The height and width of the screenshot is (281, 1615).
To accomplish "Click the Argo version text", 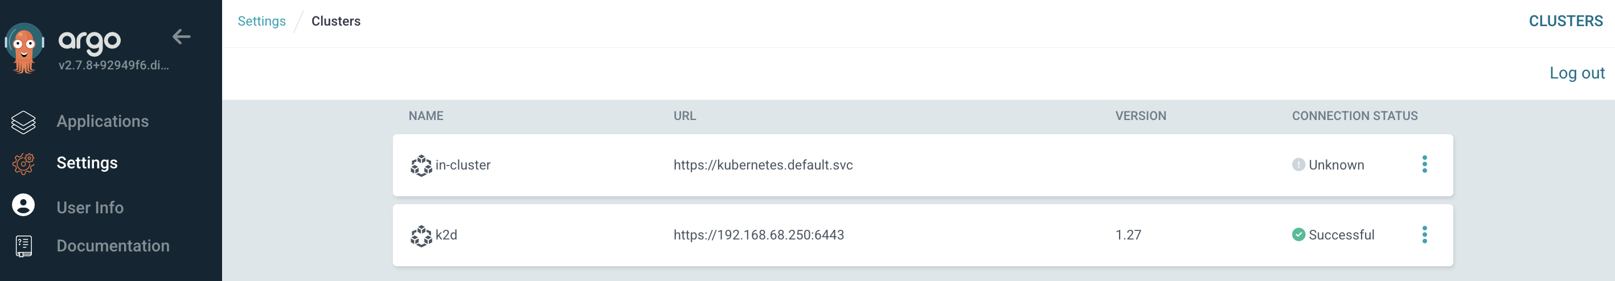I will [113, 65].
